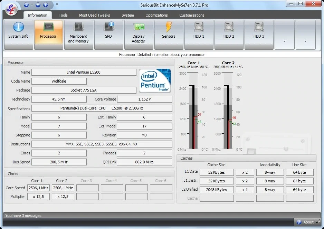The width and height of the screenshot is (324, 229).
Task: View HDD 1 drive information
Action: pyautogui.click(x=199, y=35)
